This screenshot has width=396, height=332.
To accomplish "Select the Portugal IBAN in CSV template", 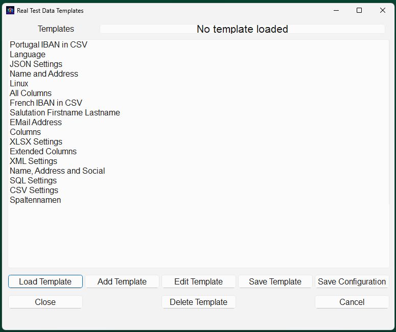I will pos(49,44).
